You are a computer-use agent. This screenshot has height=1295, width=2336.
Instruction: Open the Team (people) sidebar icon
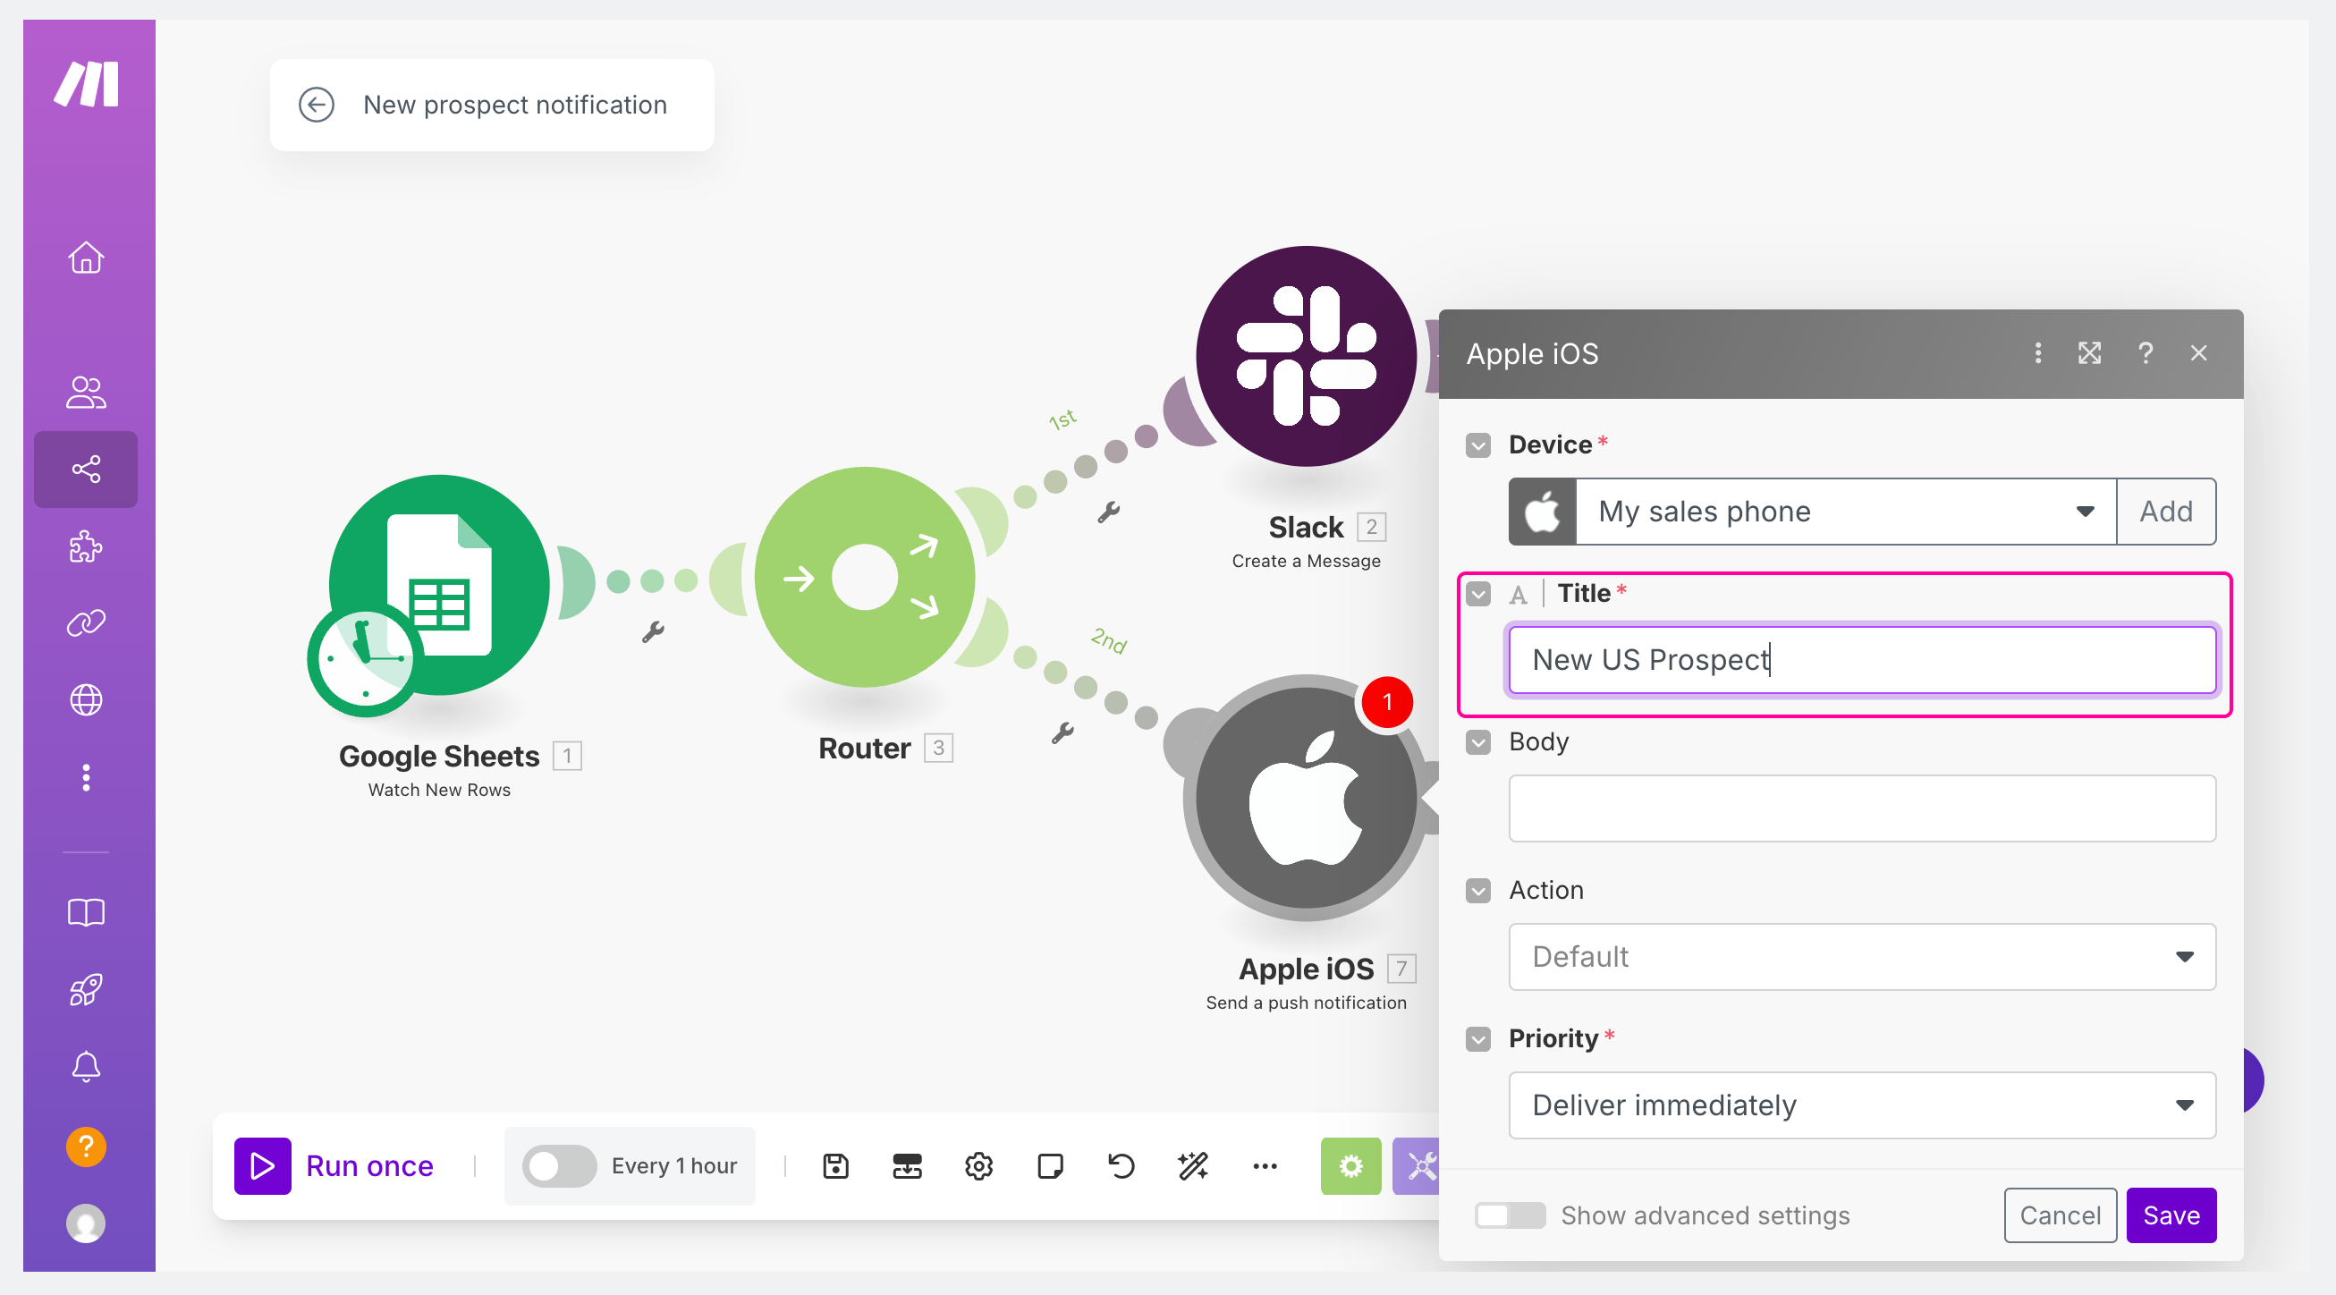pyautogui.click(x=86, y=392)
